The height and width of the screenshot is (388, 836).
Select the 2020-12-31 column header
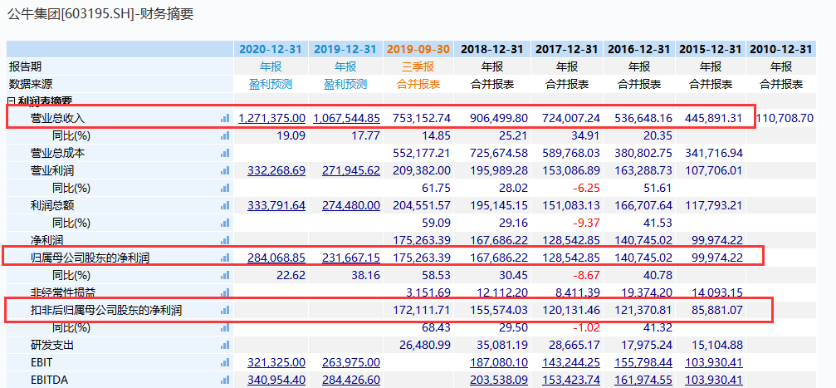tap(271, 49)
